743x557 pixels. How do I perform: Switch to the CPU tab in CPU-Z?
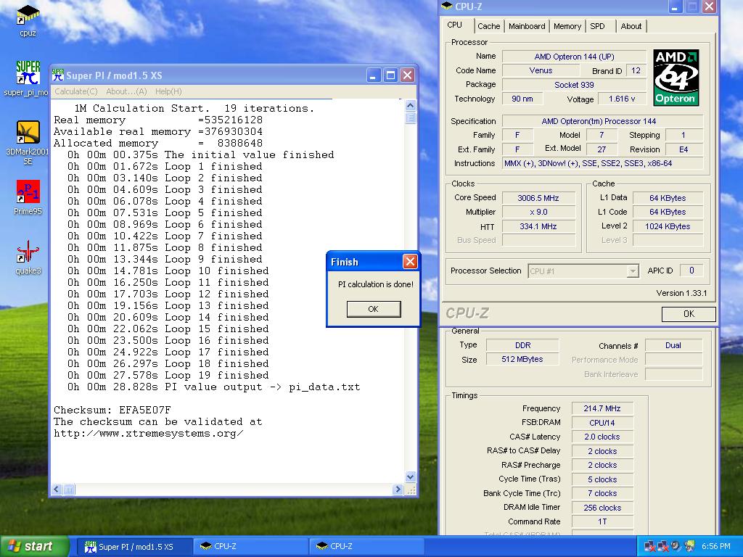[454, 25]
